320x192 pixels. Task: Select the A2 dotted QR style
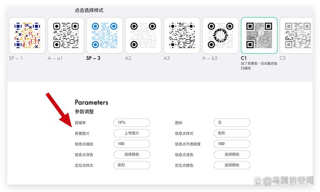[x=143, y=36]
